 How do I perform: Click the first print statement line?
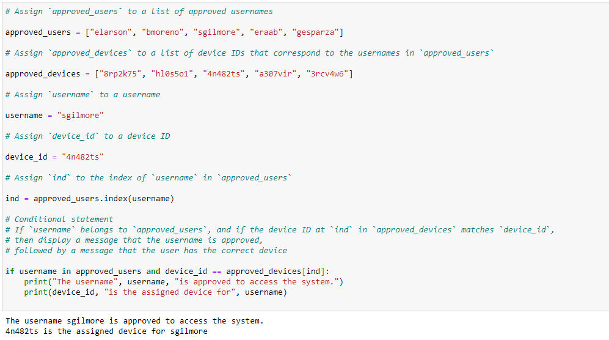click(x=184, y=282)
